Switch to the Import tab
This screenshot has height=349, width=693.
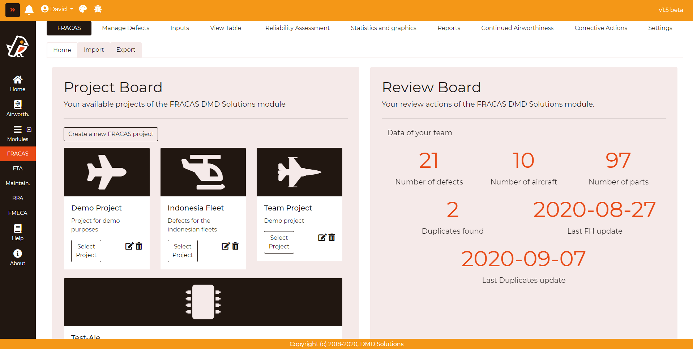click(94, 50)
